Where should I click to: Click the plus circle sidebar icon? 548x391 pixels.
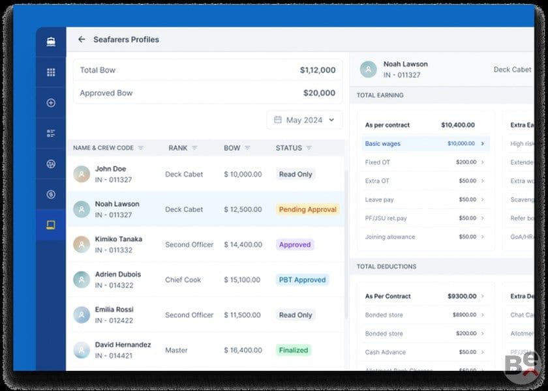click(51, 103)
